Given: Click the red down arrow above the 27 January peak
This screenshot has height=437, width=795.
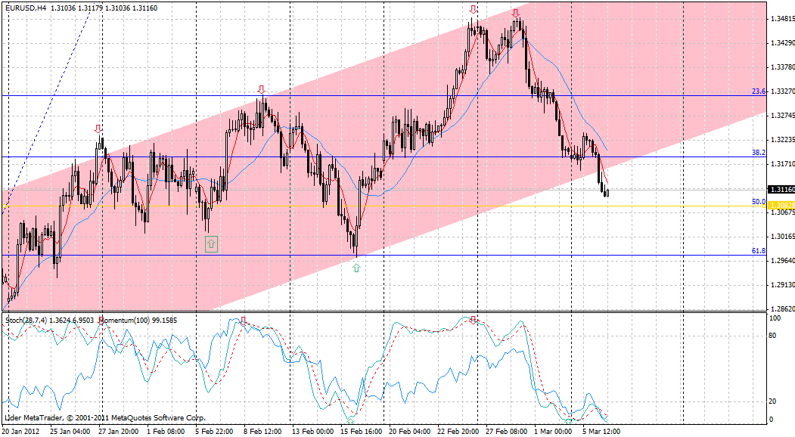Looking at the screenshot, I should [x=96, y=129].
